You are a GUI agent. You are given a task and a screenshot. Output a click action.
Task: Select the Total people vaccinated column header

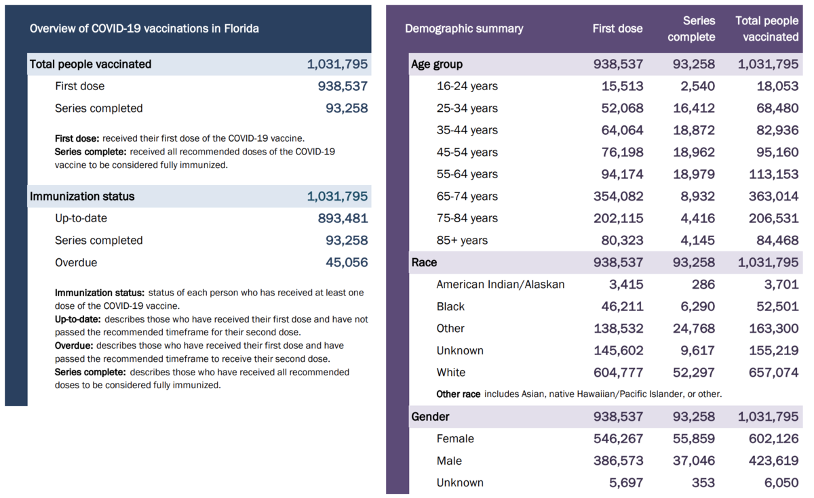tap(767, 29)
